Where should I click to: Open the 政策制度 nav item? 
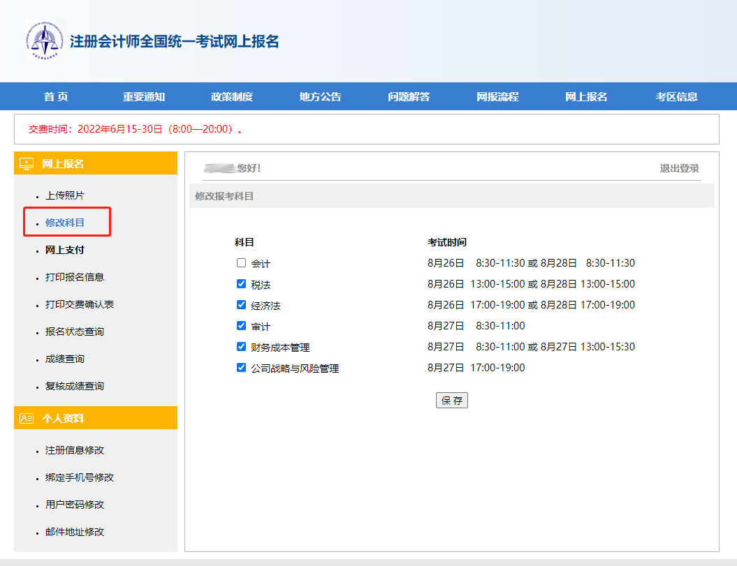232,97
